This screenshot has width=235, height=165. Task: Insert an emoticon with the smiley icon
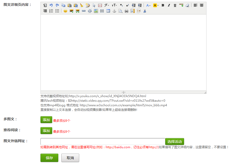click(65, 11)
